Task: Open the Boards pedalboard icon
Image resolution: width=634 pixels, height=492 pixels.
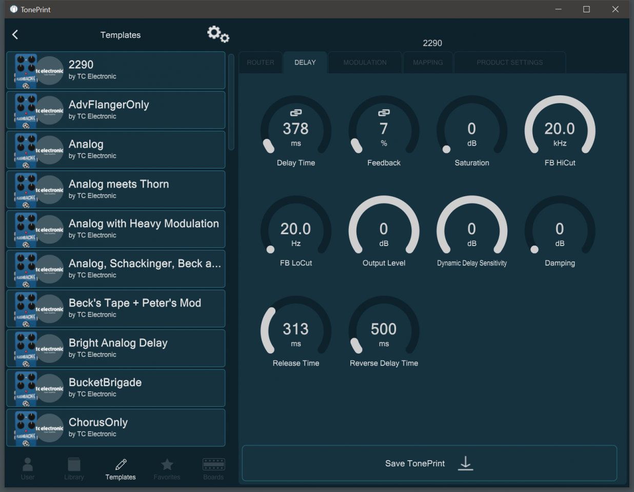Action: pos(213,464)
